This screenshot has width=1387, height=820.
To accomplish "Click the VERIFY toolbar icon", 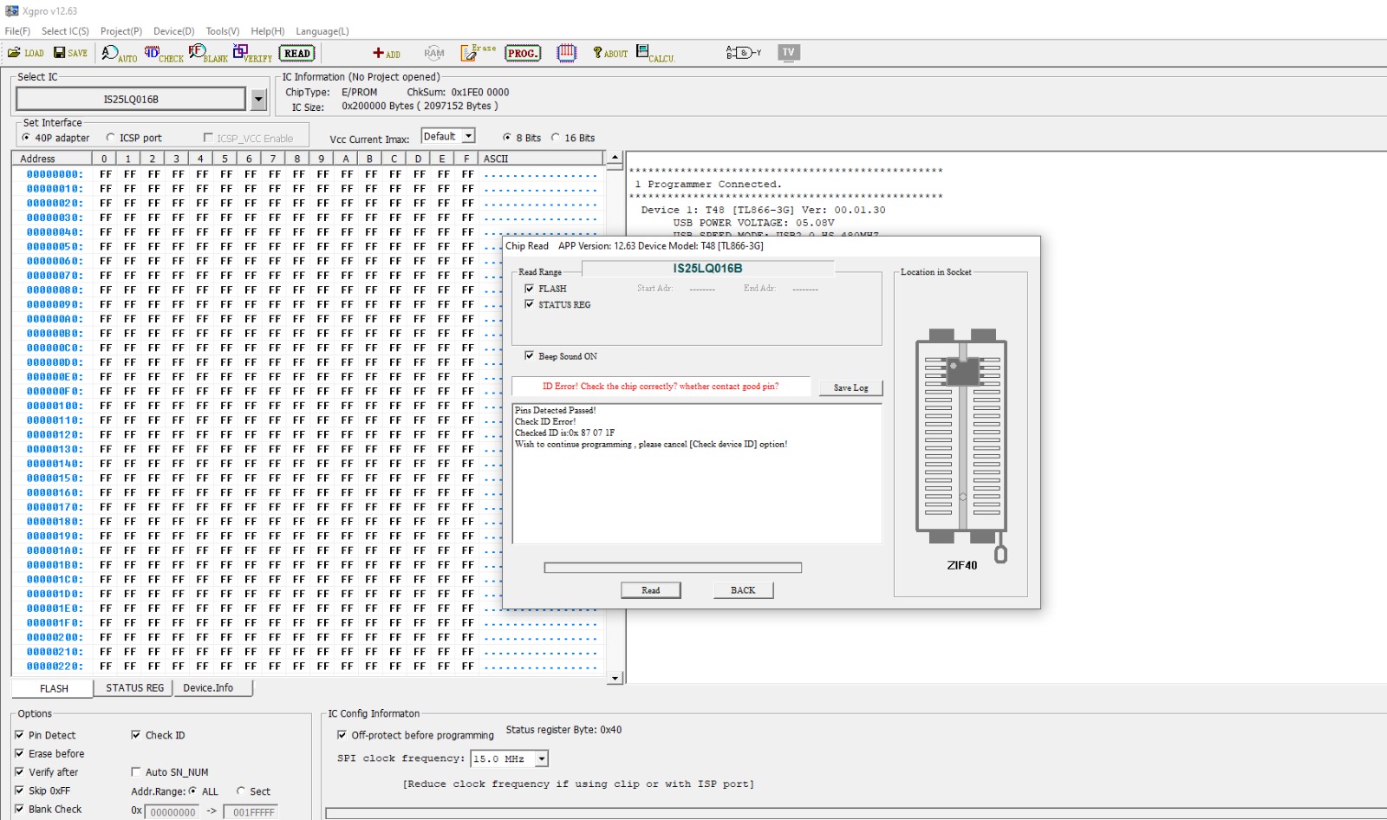I will (x=252, y=54).
